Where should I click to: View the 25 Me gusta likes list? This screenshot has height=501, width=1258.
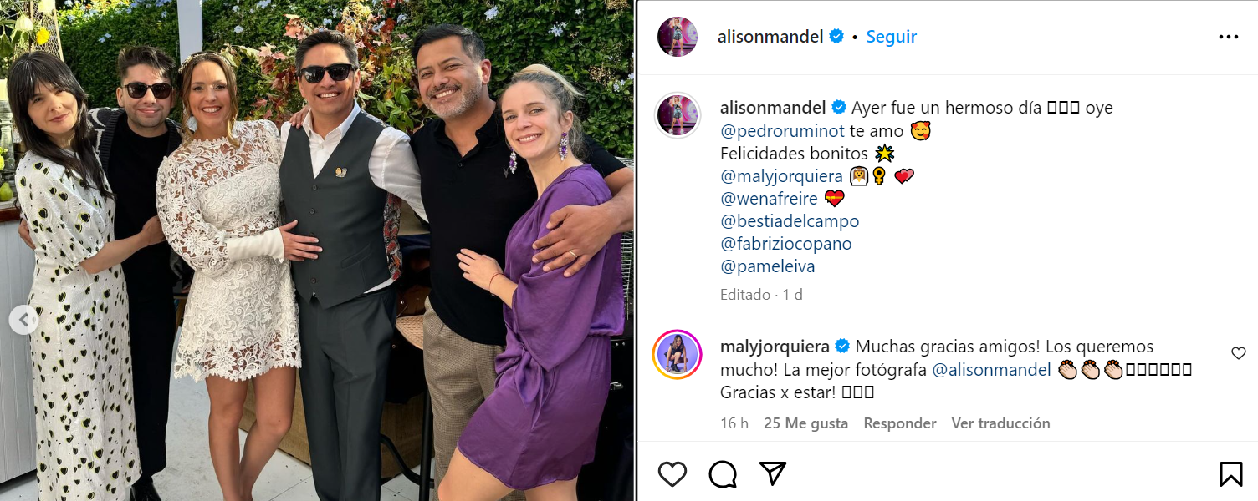click(805, 423)
